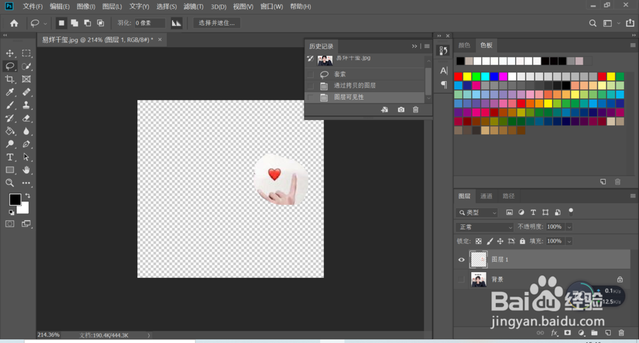The height and width of the screenshot is (343, 639).
Task: Delete current state in History panel
Action: pos(416,110)
